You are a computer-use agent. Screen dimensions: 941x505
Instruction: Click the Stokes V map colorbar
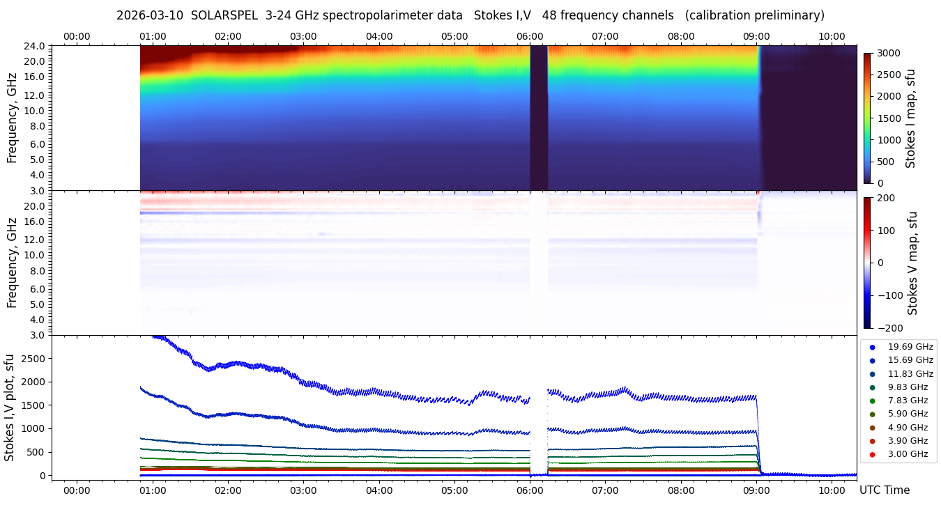coord(867,263)
